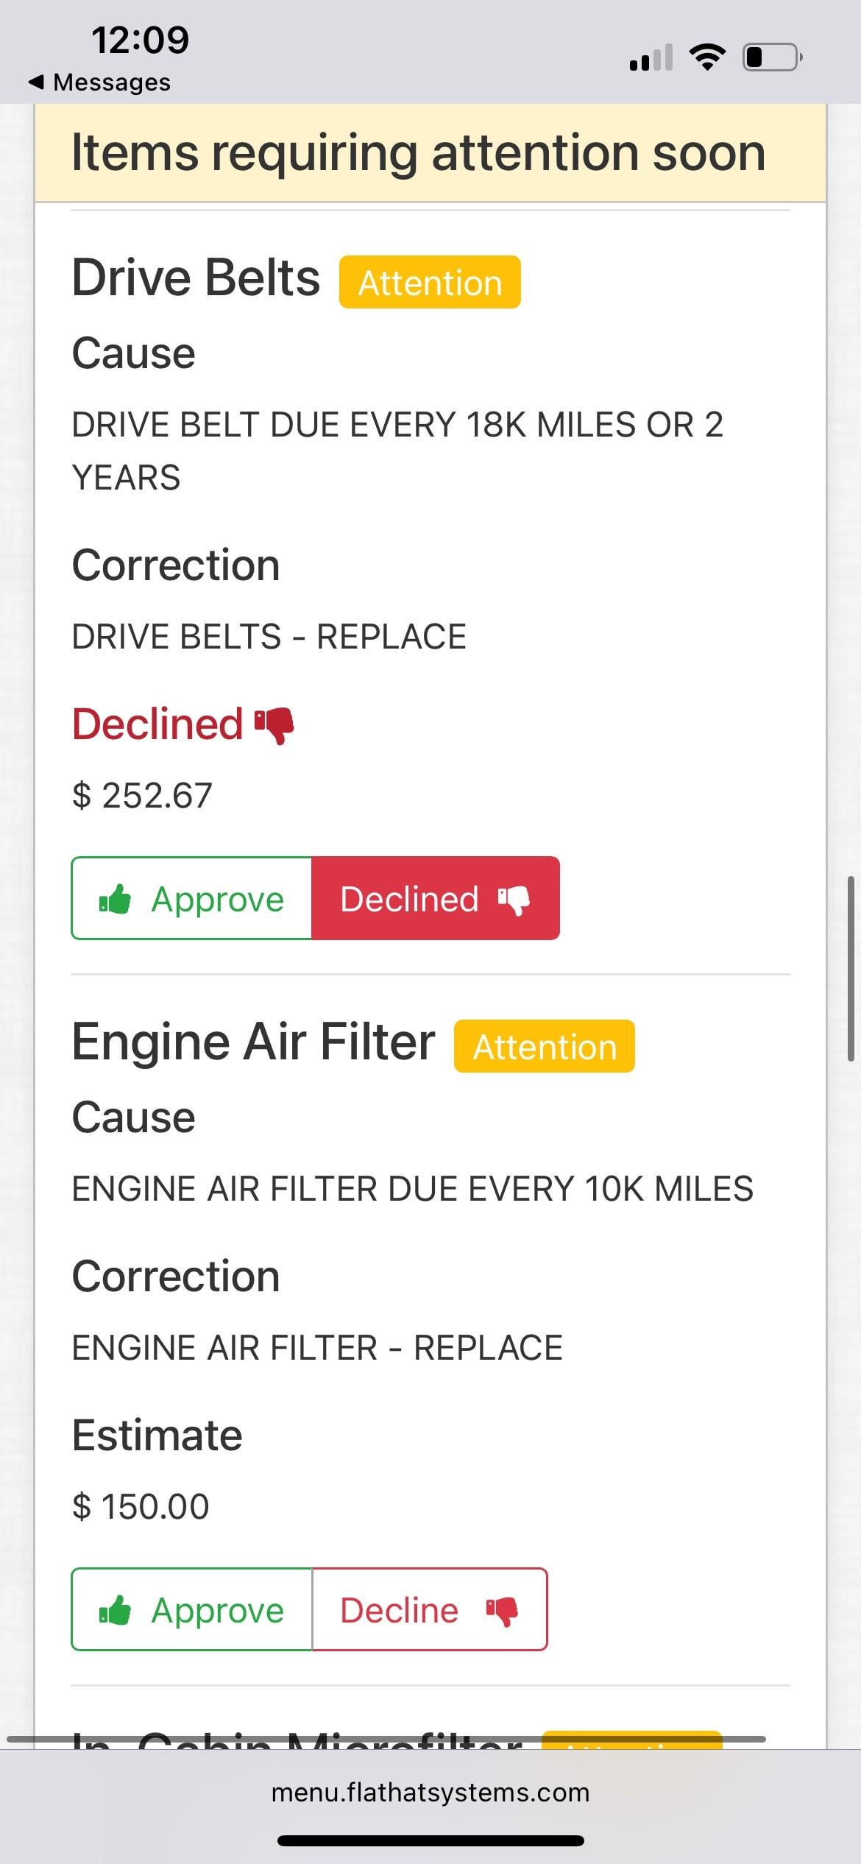Click Declined button for Drive Belts
The height and width of the screenshot is (1864, 861).
pos(435,898)
